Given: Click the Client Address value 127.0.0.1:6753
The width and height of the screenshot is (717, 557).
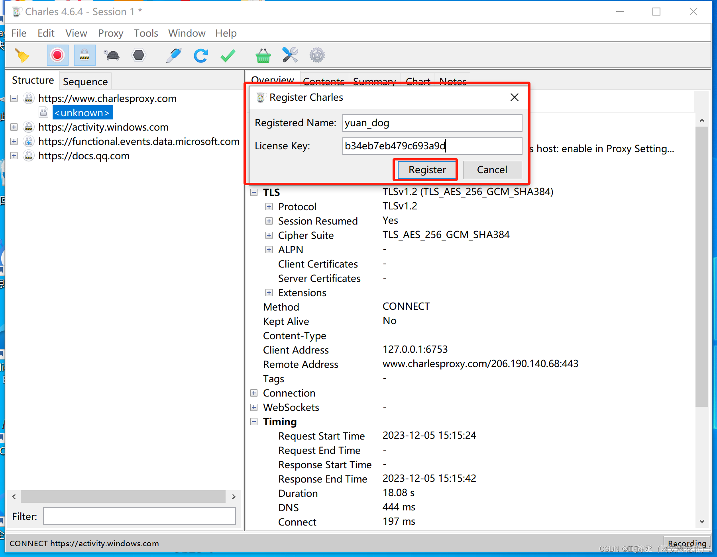Looking at the screenshot, I should (415, 350).
